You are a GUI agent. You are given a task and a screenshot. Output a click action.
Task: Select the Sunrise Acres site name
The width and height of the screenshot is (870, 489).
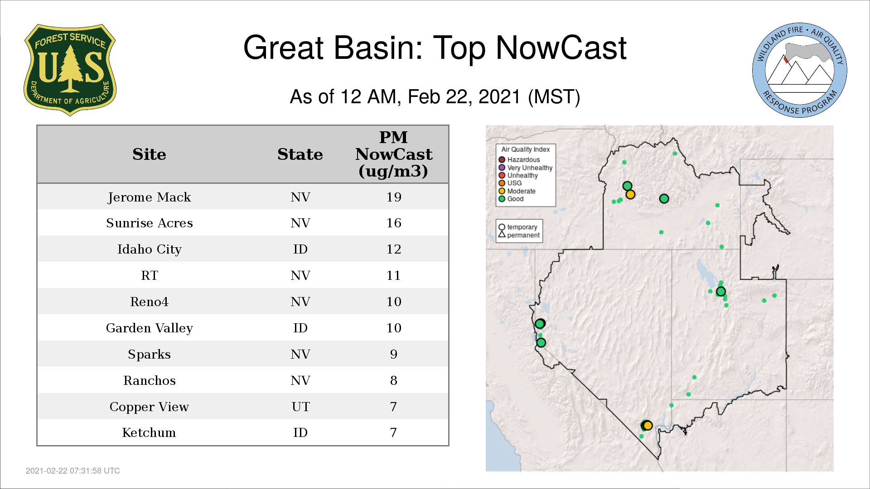(x=149, y=223)
